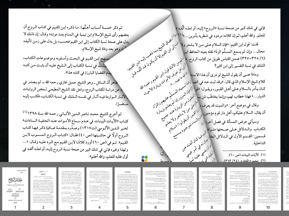Tap the four-colored squares icon below the page
This screenshot has width=289, height=216.
144,159
